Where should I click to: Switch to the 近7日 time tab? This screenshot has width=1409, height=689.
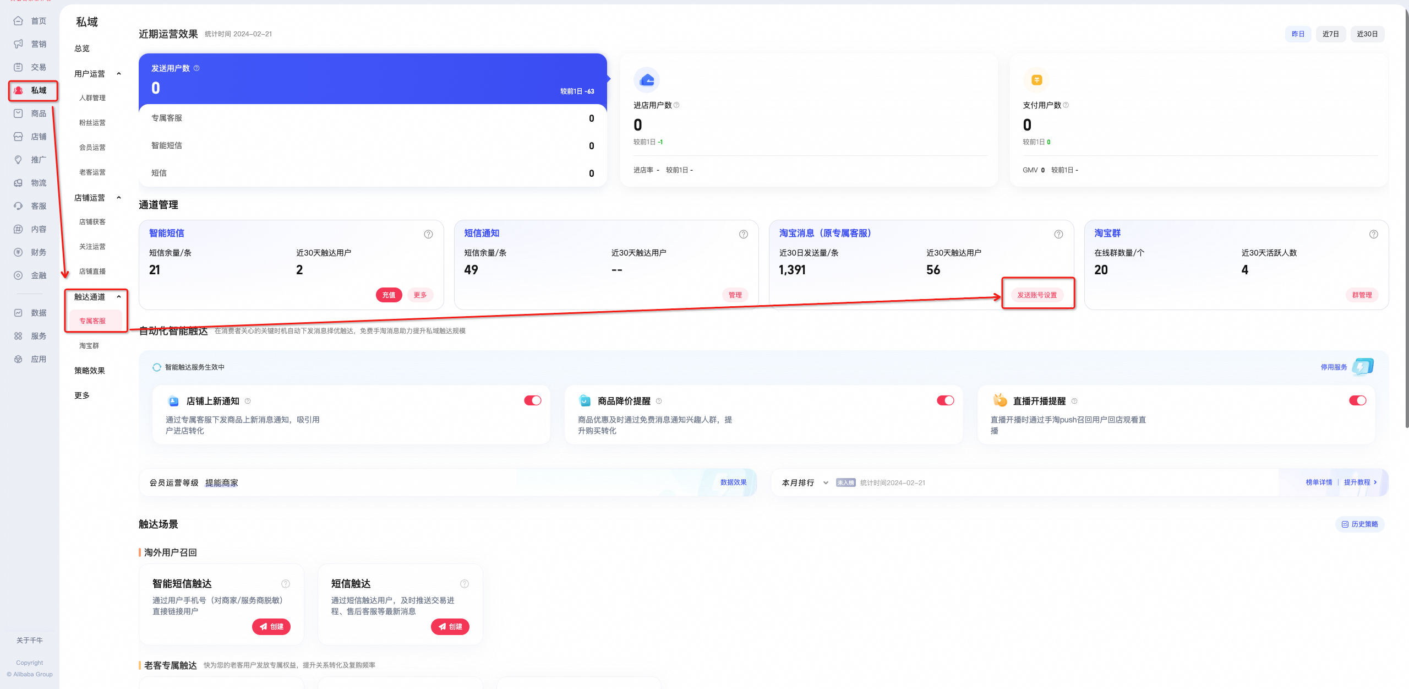[x=1330, y=34]
